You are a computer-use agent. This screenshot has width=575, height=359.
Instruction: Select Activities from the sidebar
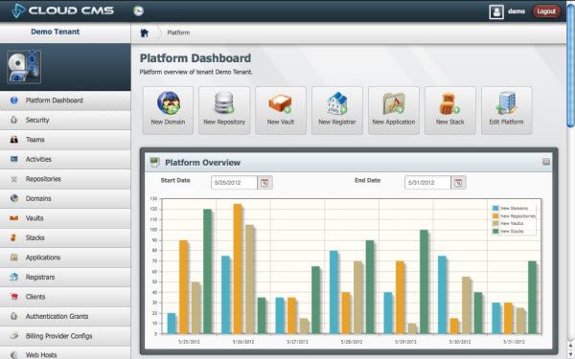point(65,159)
